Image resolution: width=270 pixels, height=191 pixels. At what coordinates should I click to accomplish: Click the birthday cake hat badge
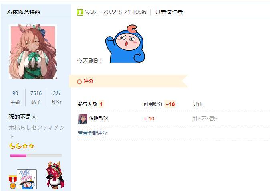click(27, 179)
